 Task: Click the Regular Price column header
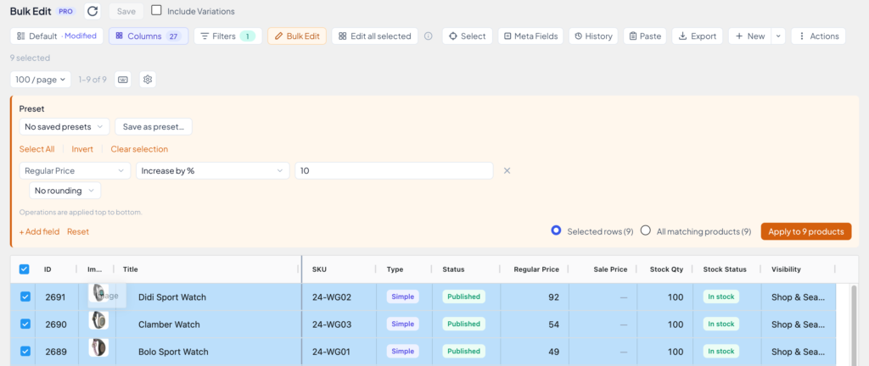pyautogui.click(x=536, y=269)
